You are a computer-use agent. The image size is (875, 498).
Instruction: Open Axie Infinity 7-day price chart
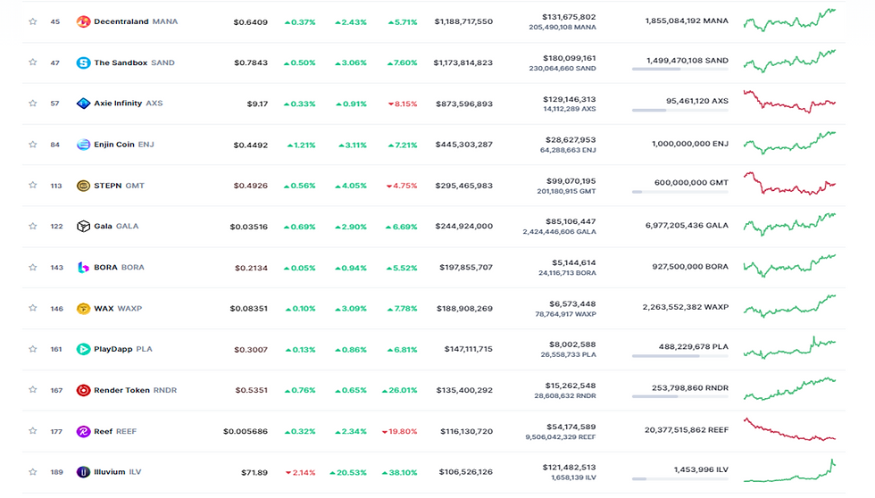tap(789, 102)
